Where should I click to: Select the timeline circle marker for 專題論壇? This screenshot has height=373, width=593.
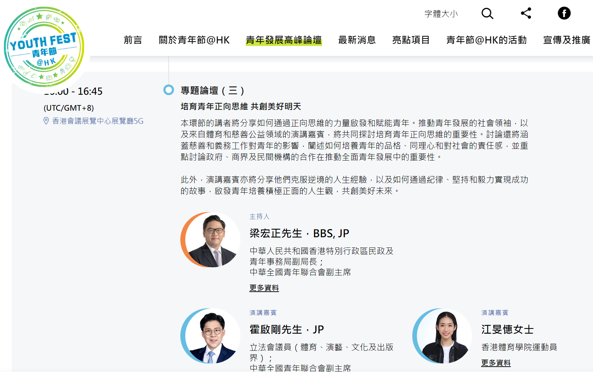[x=169, y=90]
